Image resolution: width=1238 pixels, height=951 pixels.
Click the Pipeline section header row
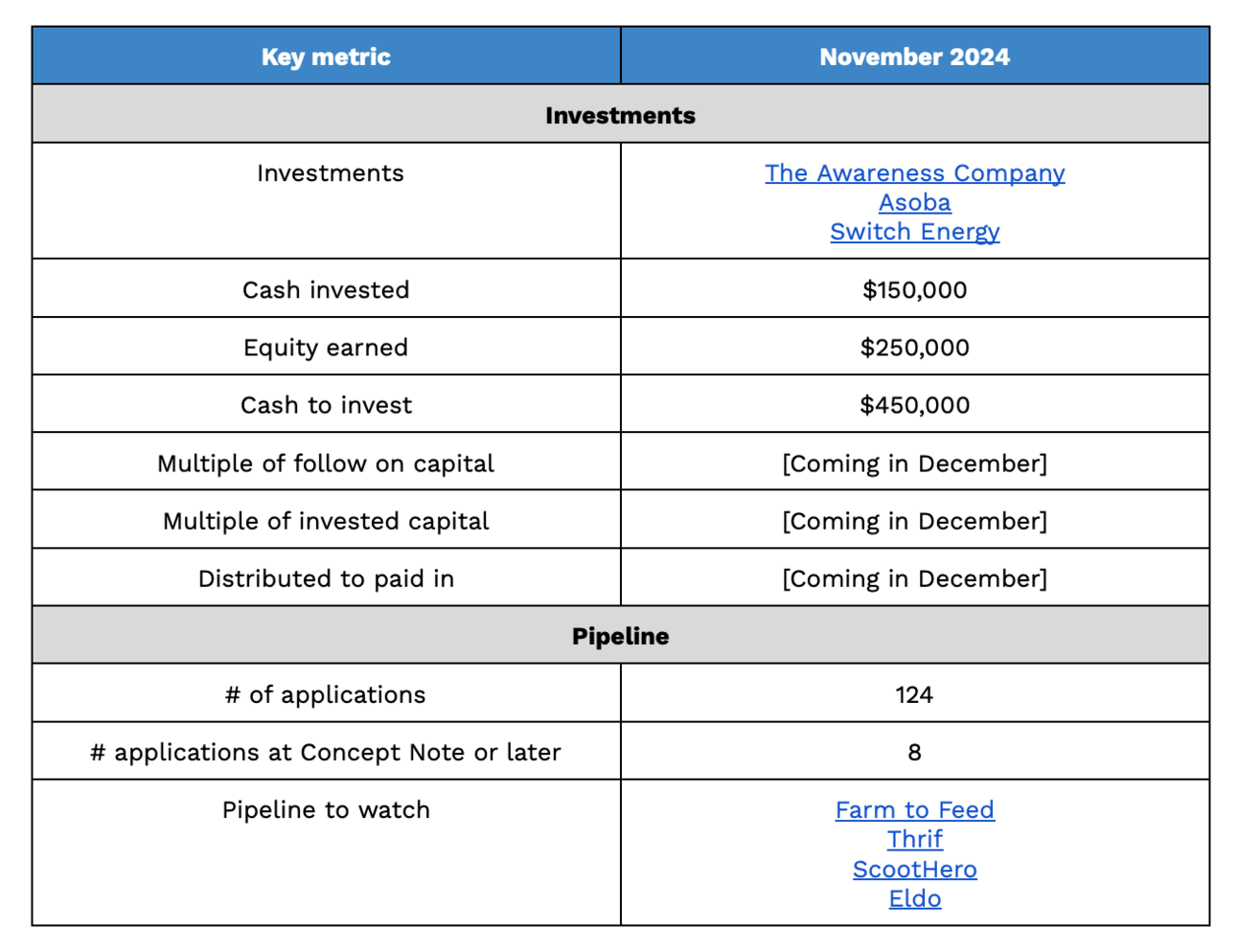pos(620,636)
